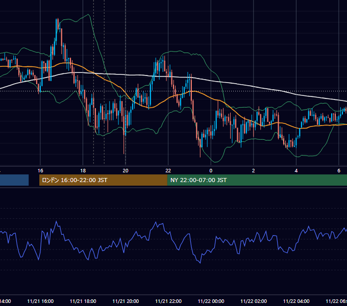347x306 pixels.
Task: Click the 11/21 18:00 timestamp label
Action: coord(83,301)
